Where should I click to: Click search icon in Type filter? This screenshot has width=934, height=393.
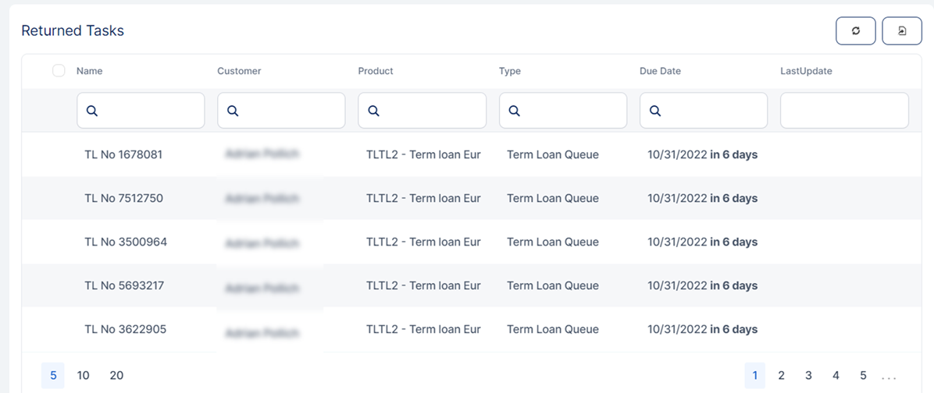coord(514,111)
